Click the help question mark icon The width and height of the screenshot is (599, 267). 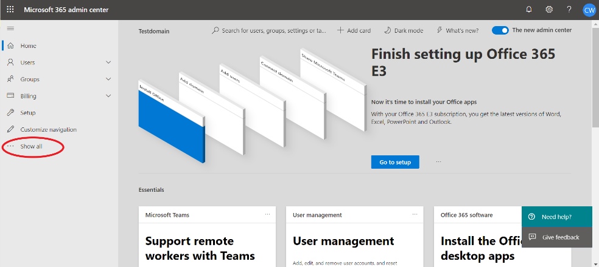(x=569, y=10)
